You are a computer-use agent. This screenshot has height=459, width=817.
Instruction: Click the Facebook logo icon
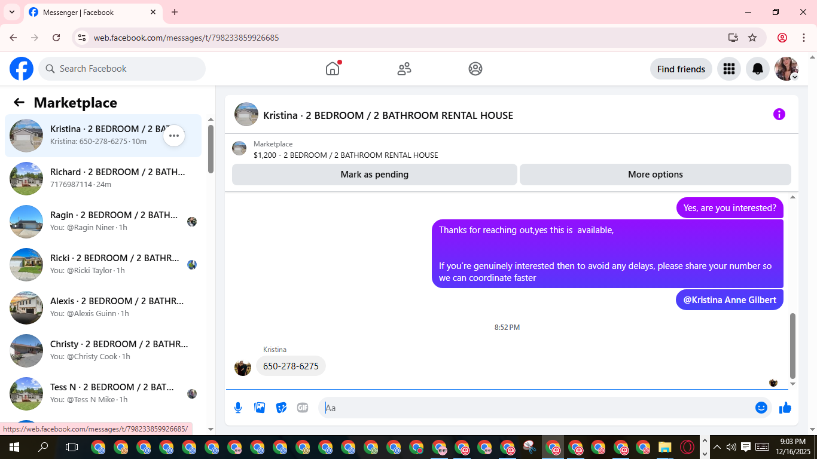point(22,69)
